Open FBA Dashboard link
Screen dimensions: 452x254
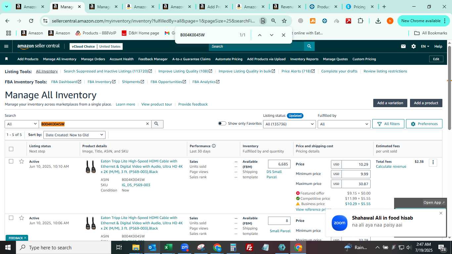point(66,82)
